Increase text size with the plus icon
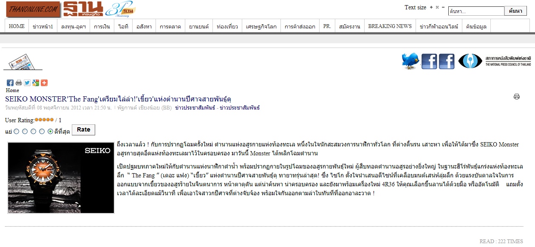The width and height of the screenshot is (535, 247). [x=431, y=7]
